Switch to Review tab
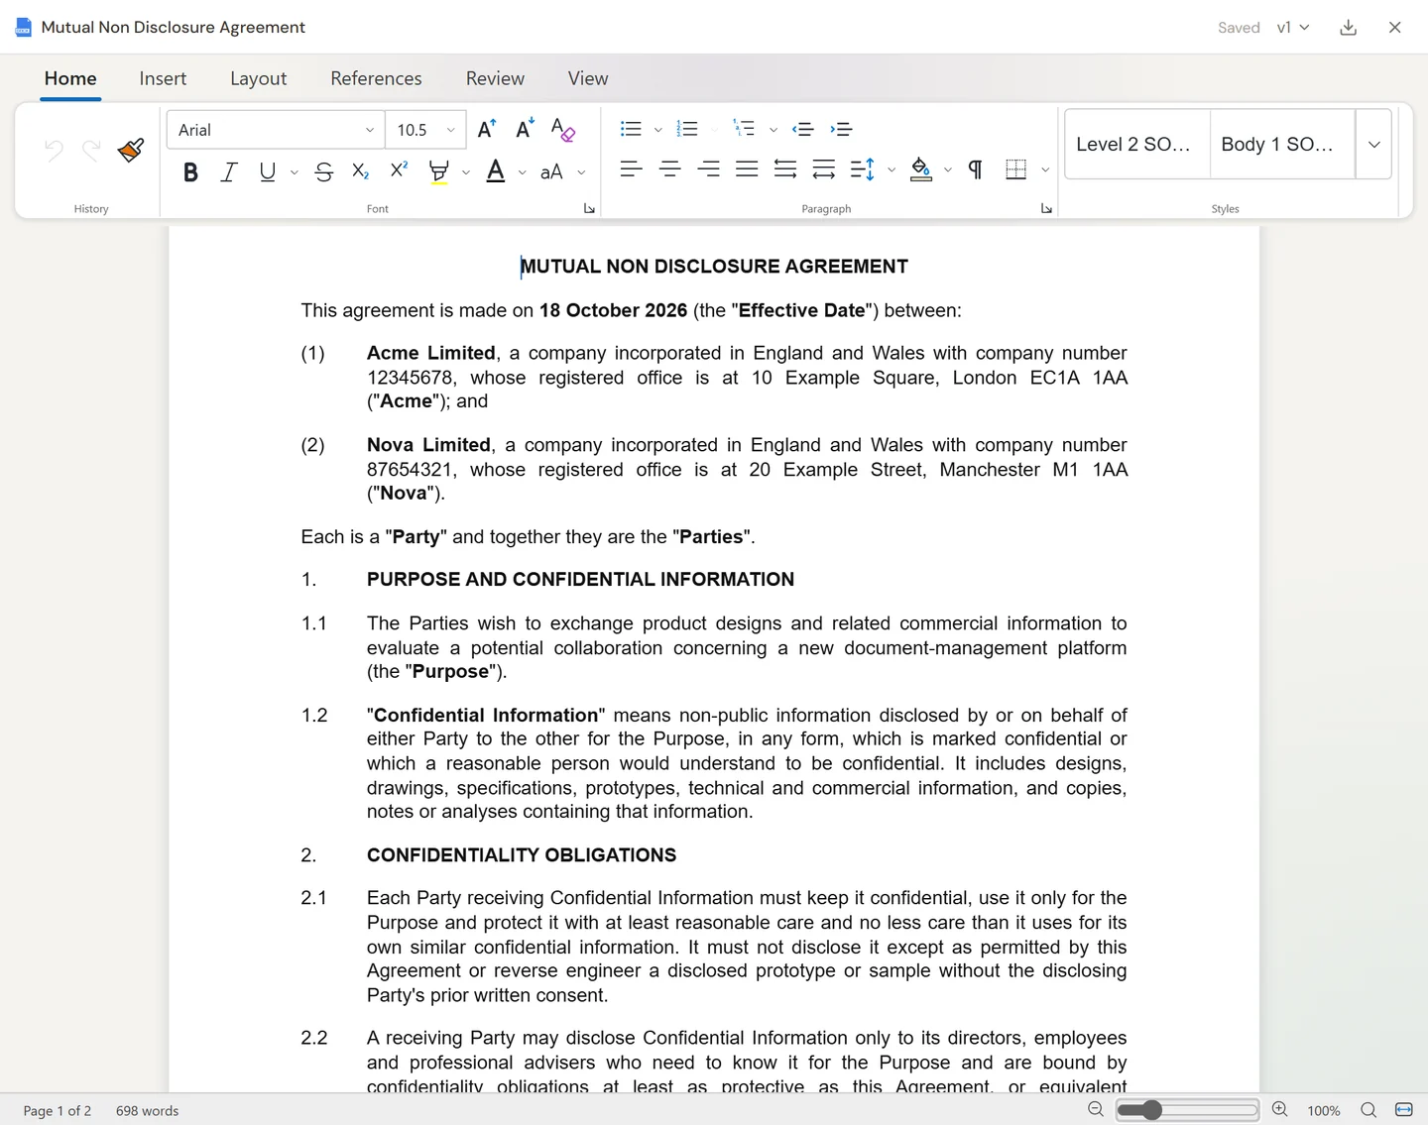The height and width of the screenshot is (1125, 1428). point(495,78)
